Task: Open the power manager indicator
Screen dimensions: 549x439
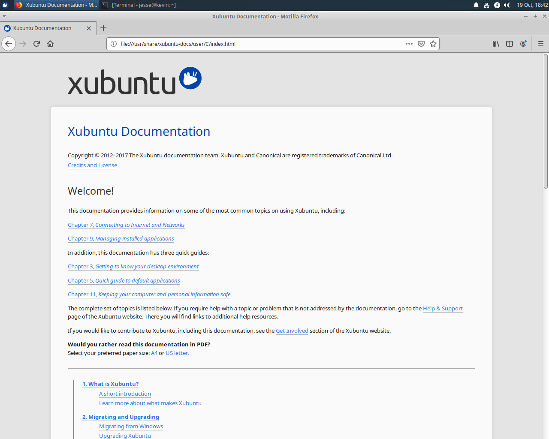Action: (x=497, y=5)
